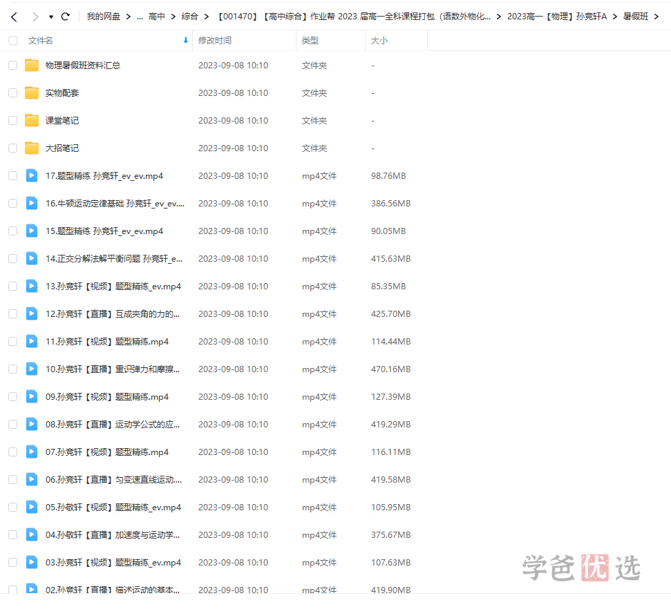Click video icon of 05.孙敬轩 题型精练_ev

[x=32, y=507]
